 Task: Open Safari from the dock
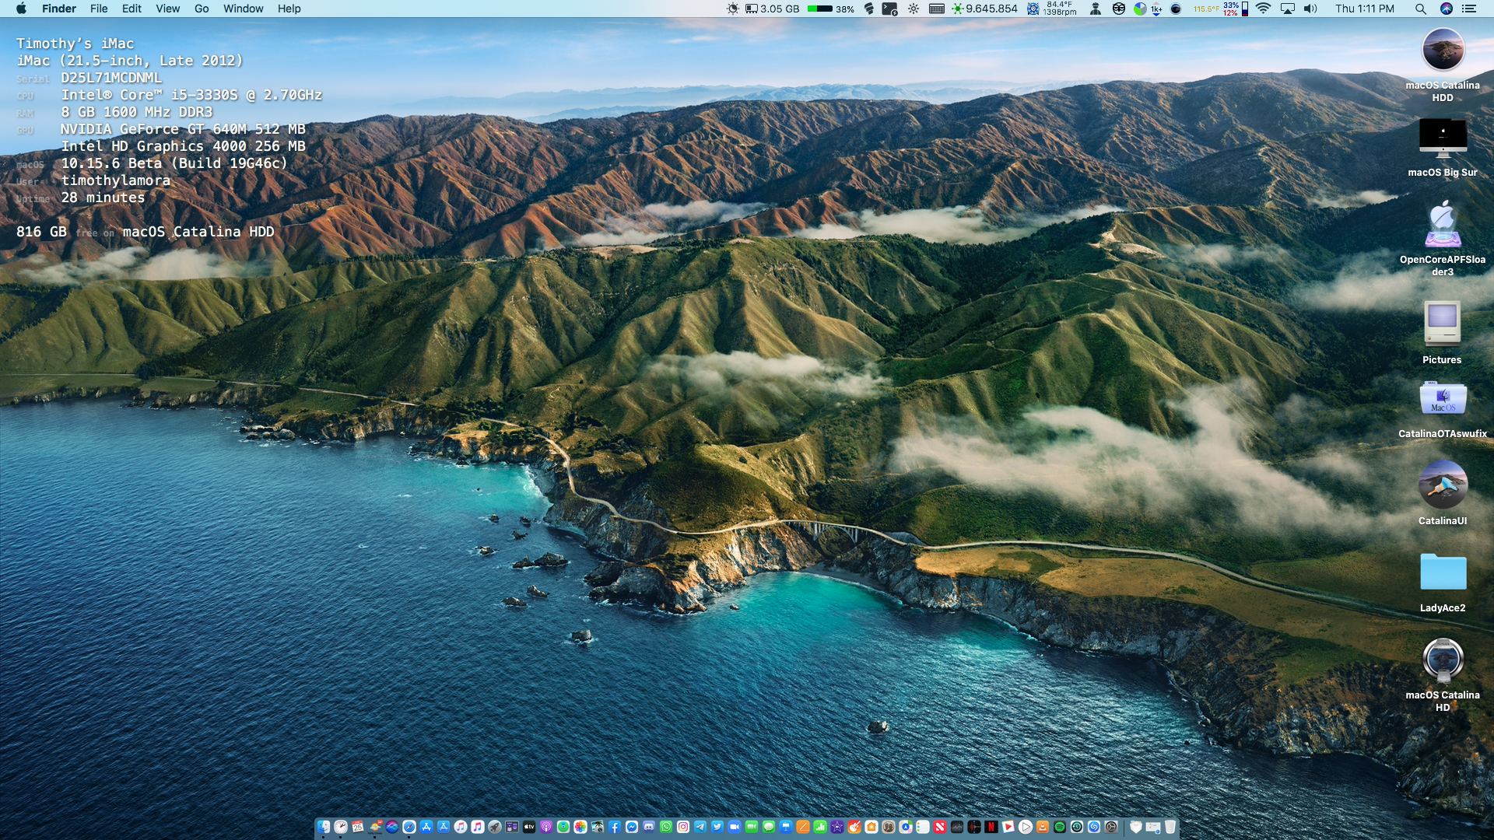[409, 827]
